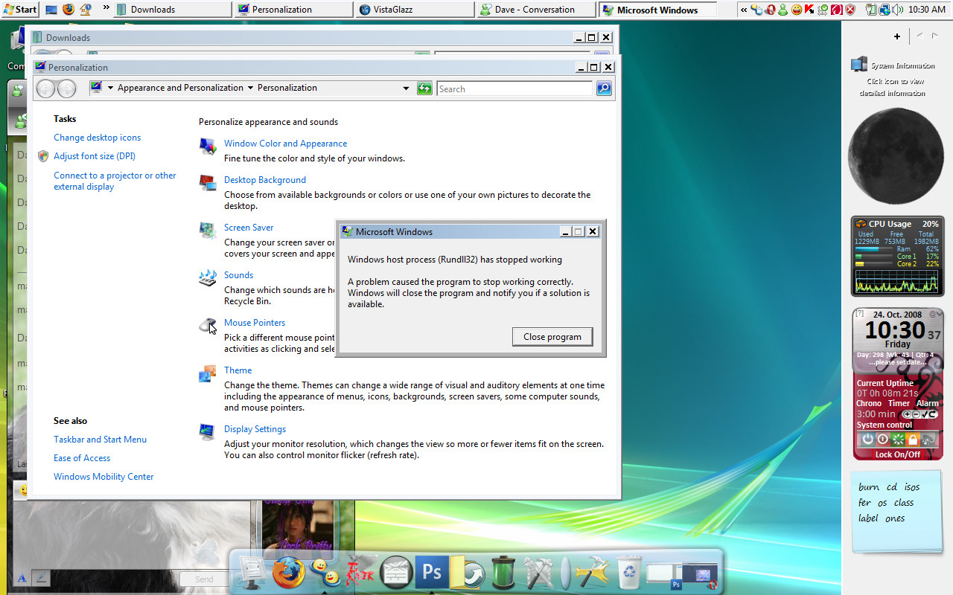Image resolution: width=953 pixels, height=595 pixels.
Task: Switch to Microsoft Windows taskbar item
Action: 657,10
